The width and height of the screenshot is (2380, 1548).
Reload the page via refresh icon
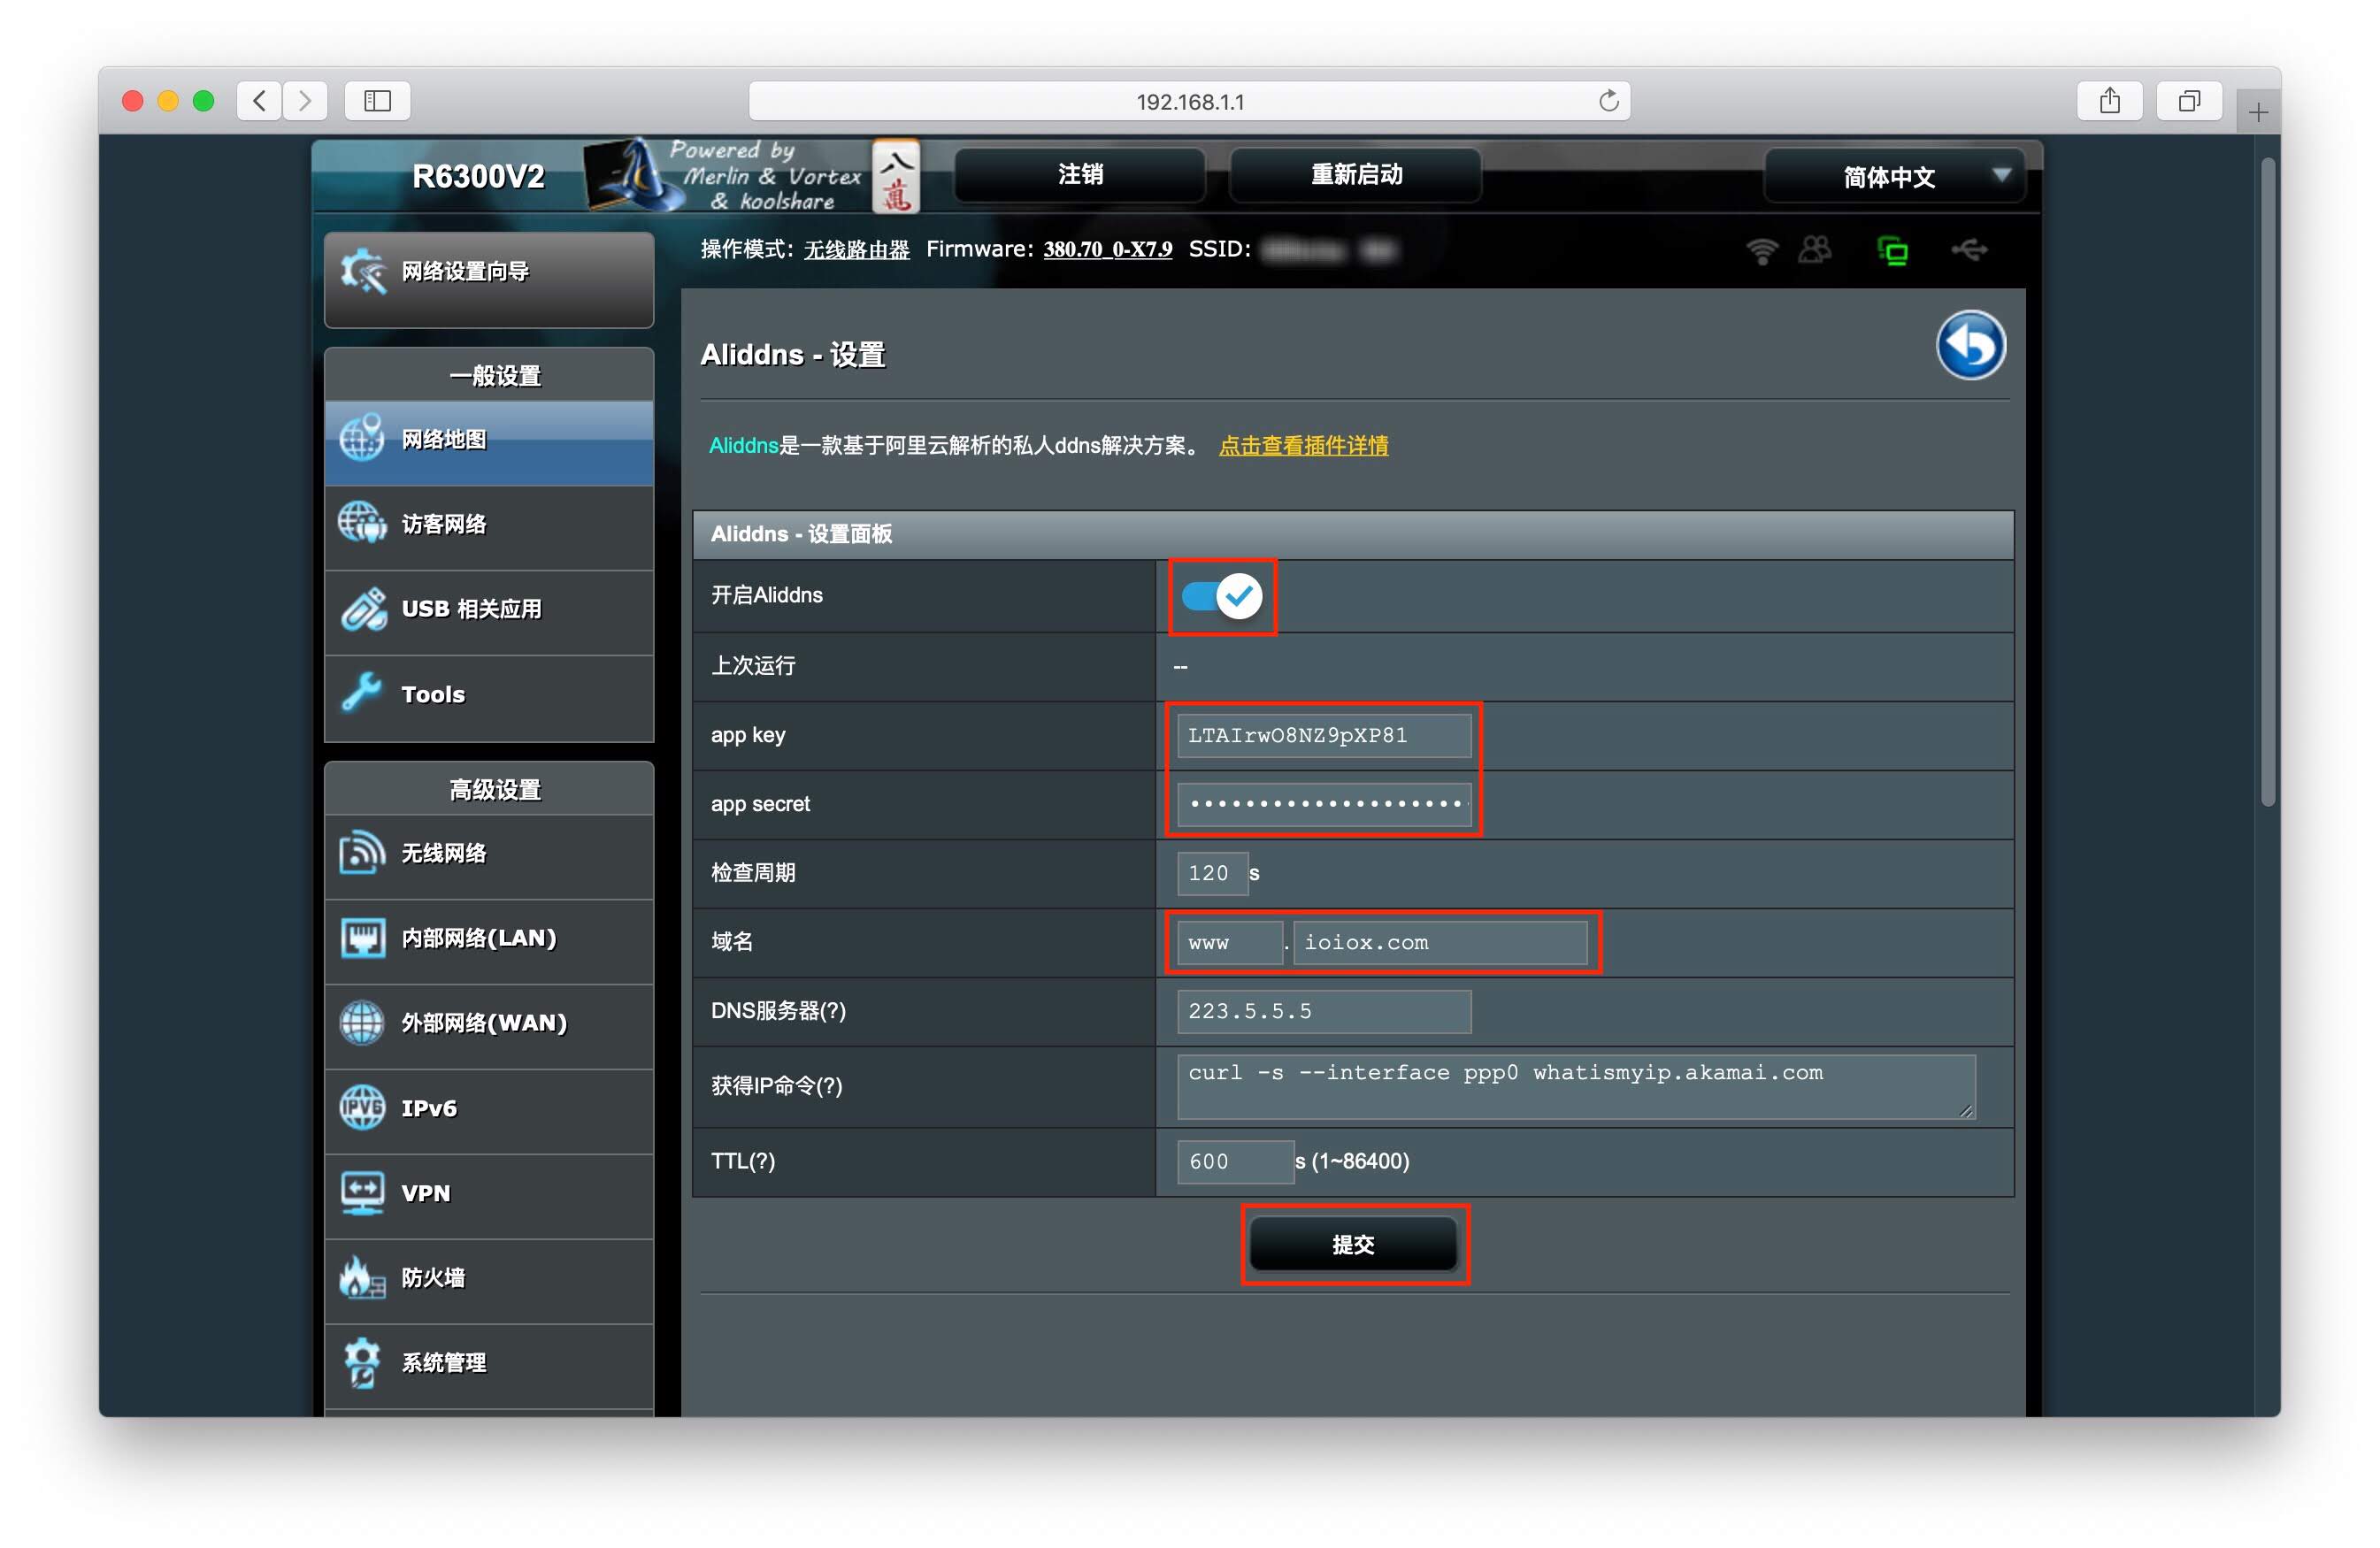[x=1607, y=101]
